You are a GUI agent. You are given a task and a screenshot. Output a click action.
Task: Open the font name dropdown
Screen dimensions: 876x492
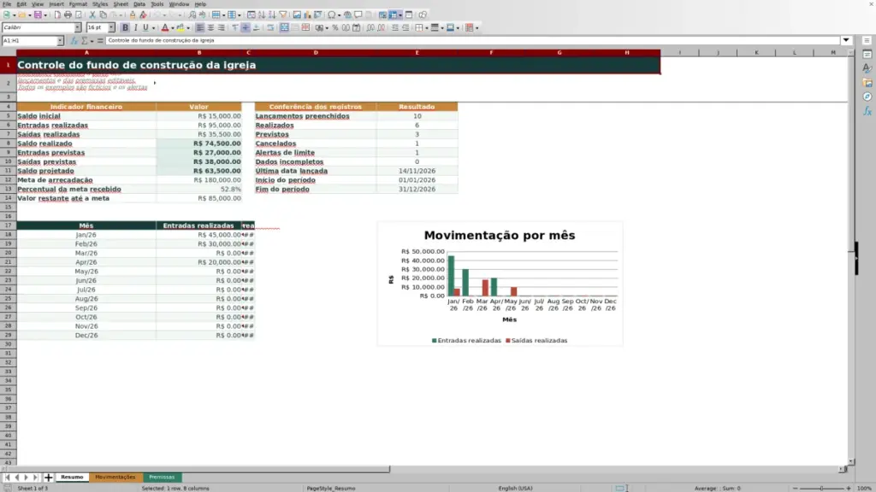coord(78,28)
